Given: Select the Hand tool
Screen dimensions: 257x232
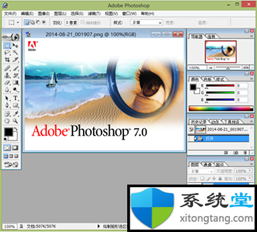Looking at the screenshot, I should 7,121.
